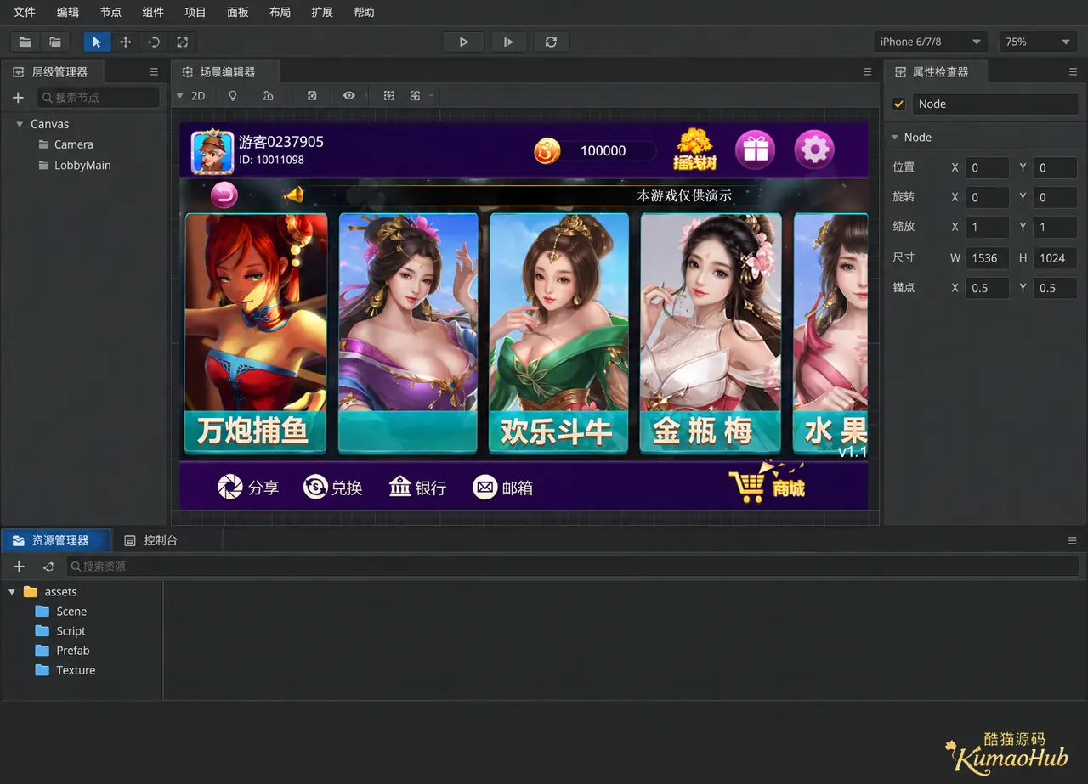The image size is (1088, 784).
Task: Collapse the Canvas node in the hierarchy
Action: 20,124
